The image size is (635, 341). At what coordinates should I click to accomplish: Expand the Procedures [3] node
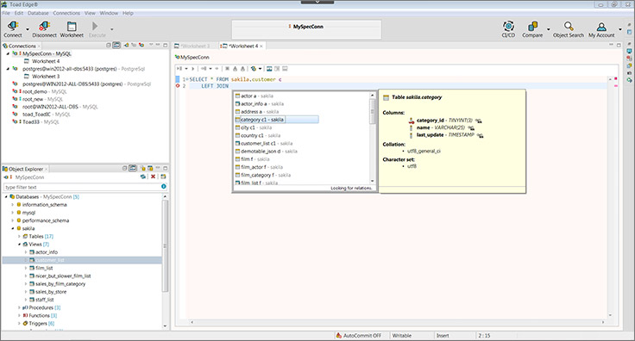click(19, 307)
